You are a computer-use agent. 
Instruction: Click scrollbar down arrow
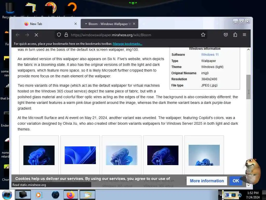[x=249, y=185]
